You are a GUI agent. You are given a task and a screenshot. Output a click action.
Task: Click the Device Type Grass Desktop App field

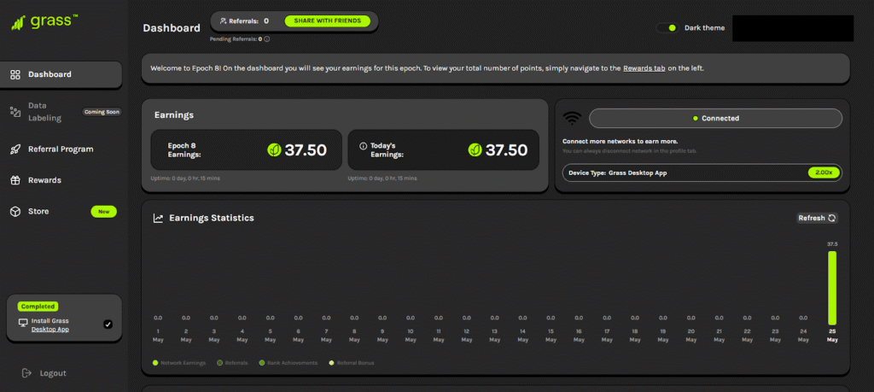702,173
